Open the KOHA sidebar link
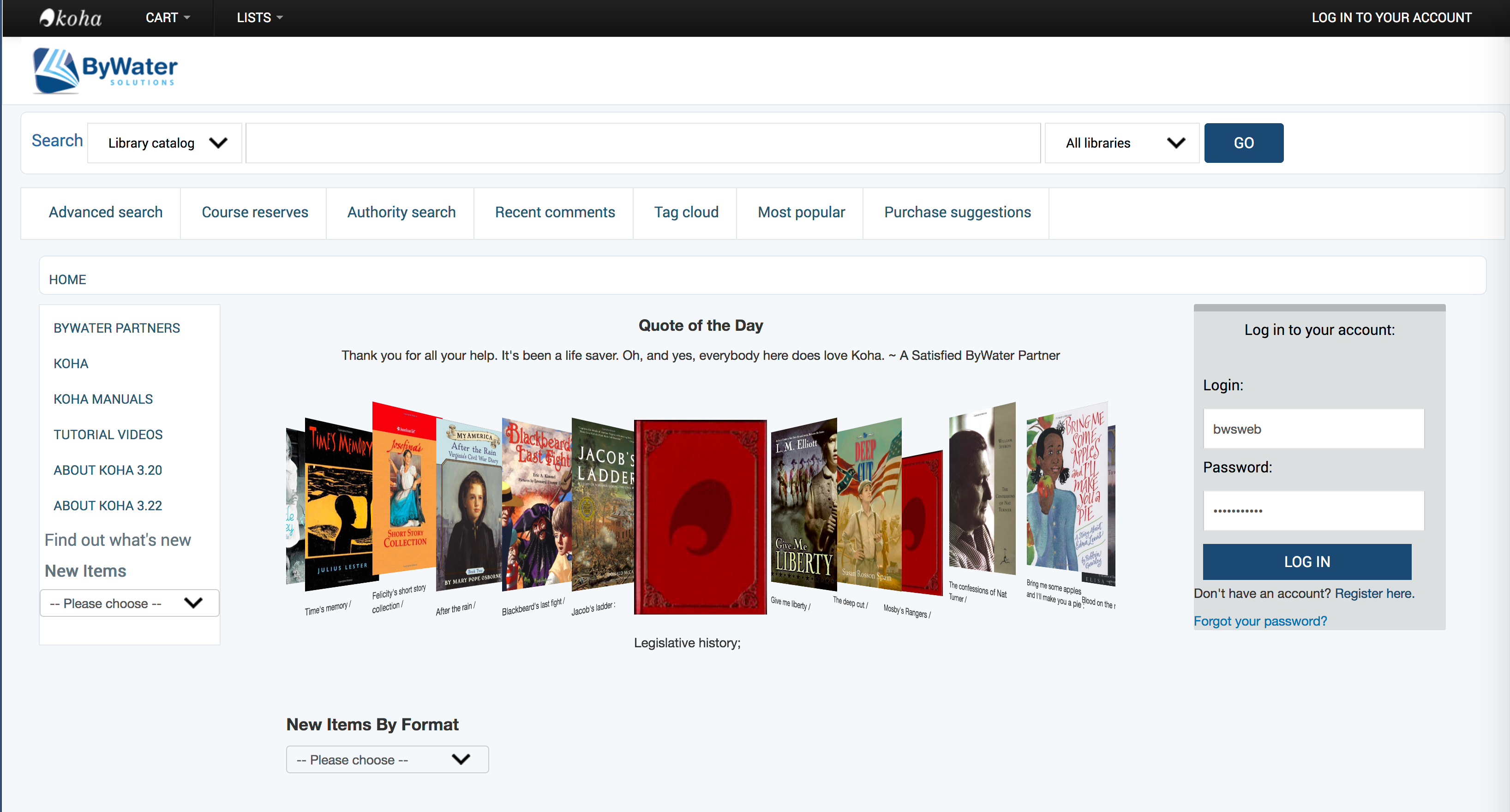This screenshot has width=1510, height=812. pos(71,364)
